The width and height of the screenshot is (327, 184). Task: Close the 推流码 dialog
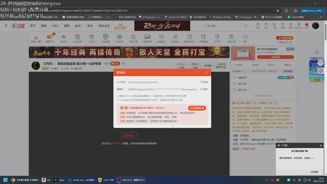[x=207, y=72]
